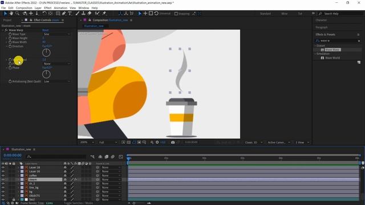
Task: Click the current time 0:00:00:00 display
Action: (13, 155)
